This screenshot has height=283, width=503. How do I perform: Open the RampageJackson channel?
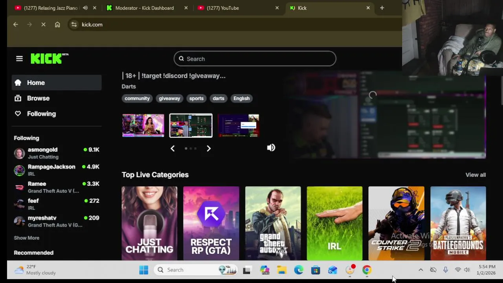[x=57, y=170]
